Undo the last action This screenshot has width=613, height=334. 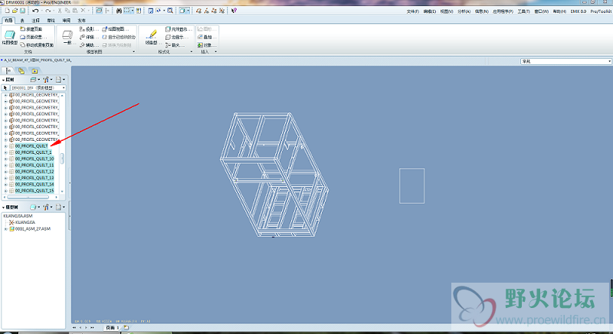[x=35, y=11]
